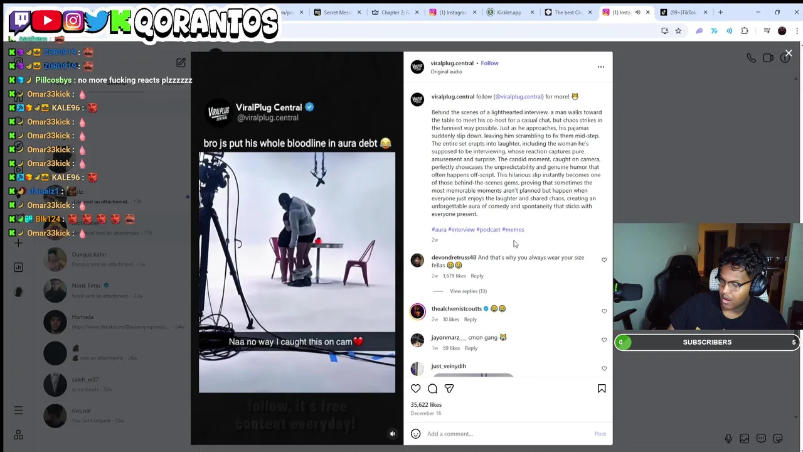Open the #aura hashtag
Viewport: 803px width, 452px height.
tap(439, 230)
